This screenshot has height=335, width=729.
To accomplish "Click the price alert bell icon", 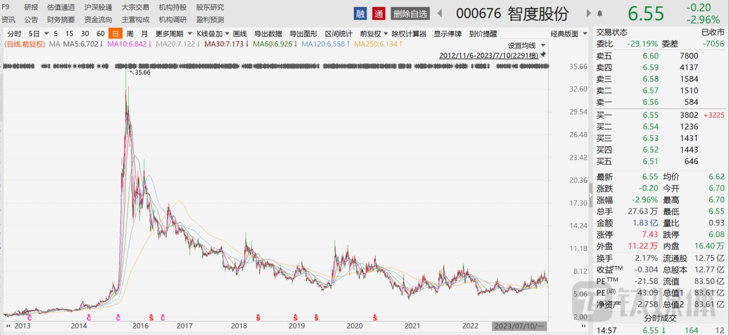I will pos(600,14).
